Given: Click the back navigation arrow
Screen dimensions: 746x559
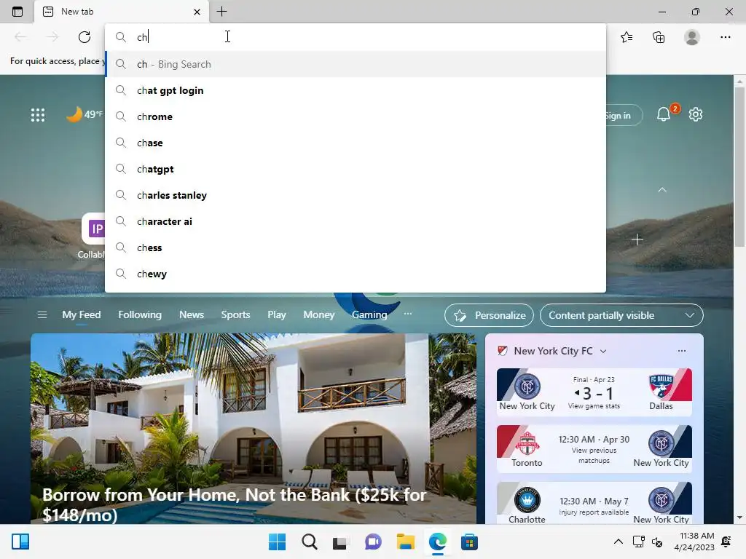Looking at the screenshot, I should 20,37.
